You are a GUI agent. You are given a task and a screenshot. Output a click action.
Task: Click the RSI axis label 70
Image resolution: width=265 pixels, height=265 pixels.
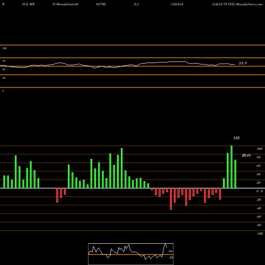tap(4, 61)
